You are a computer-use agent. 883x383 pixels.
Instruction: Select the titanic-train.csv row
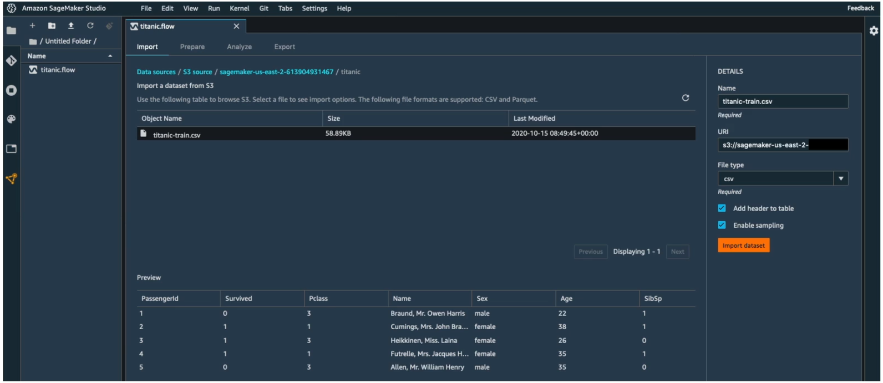(416, 134)
